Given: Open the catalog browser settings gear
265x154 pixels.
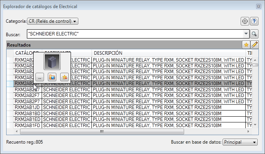Looking at the screenshot, I should [245, 21].
